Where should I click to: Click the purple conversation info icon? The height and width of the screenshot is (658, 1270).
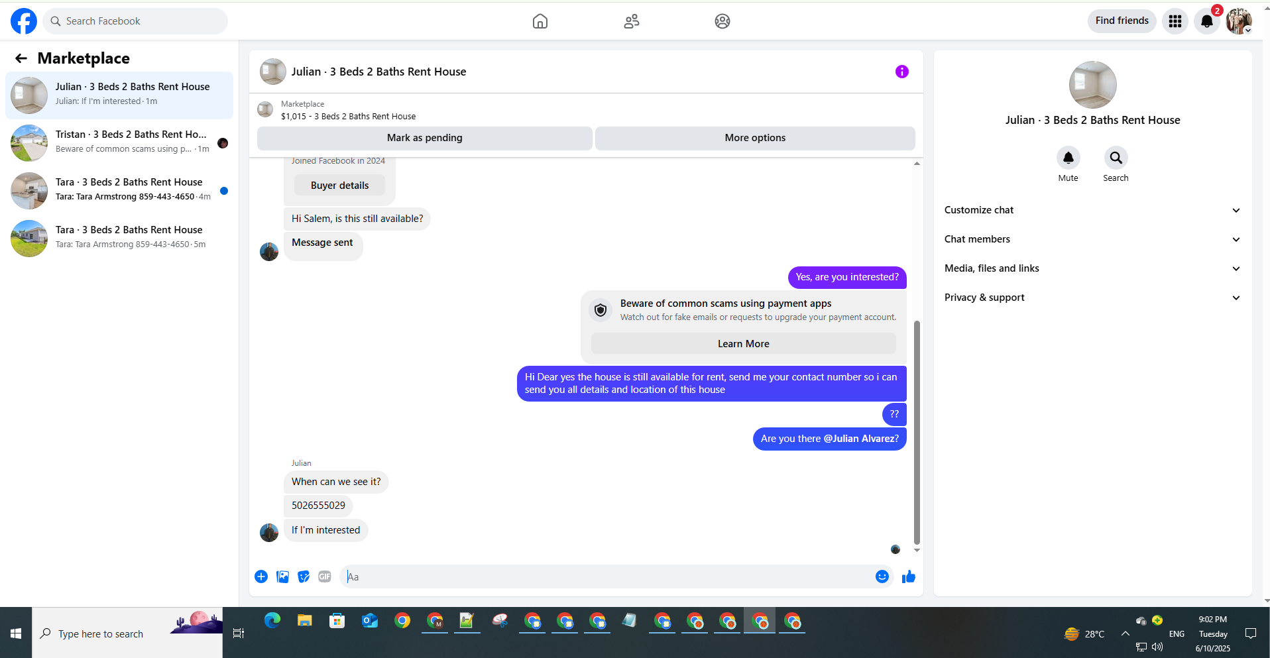pos(902,72)
